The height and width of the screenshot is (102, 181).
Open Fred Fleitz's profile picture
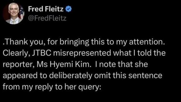(14, 13)
